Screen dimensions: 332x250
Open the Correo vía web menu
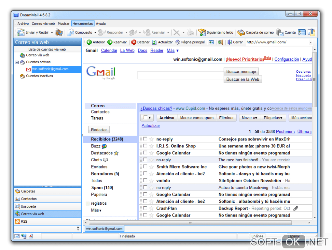coord(43,23)
